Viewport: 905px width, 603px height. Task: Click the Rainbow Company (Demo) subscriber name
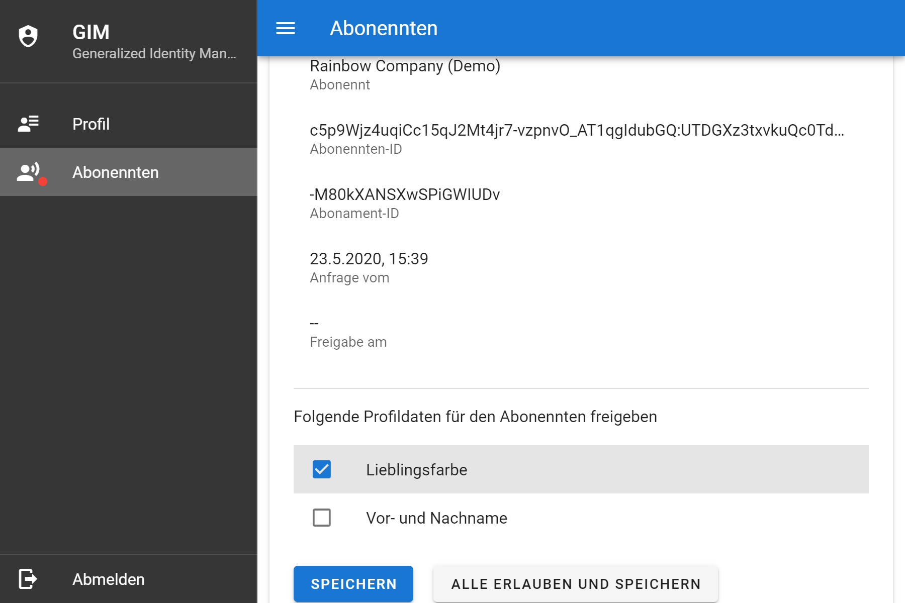[x=405, y=66]
